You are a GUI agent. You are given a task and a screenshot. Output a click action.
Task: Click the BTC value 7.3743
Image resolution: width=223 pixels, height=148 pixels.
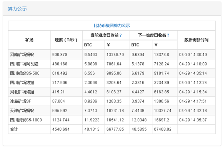(91, 111)
